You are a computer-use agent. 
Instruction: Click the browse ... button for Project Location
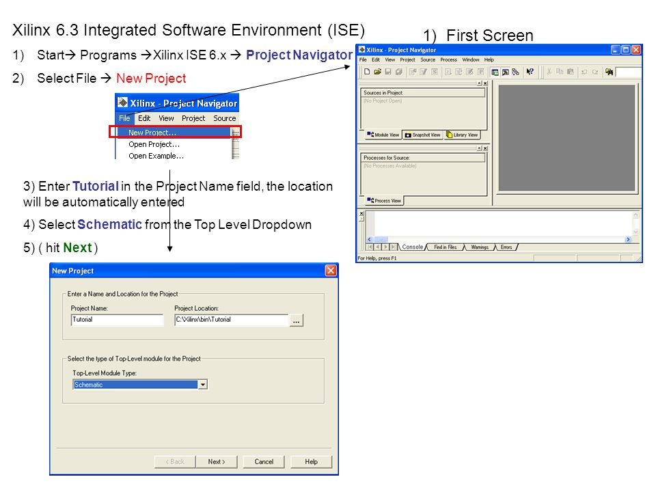(x=296, y=320)
